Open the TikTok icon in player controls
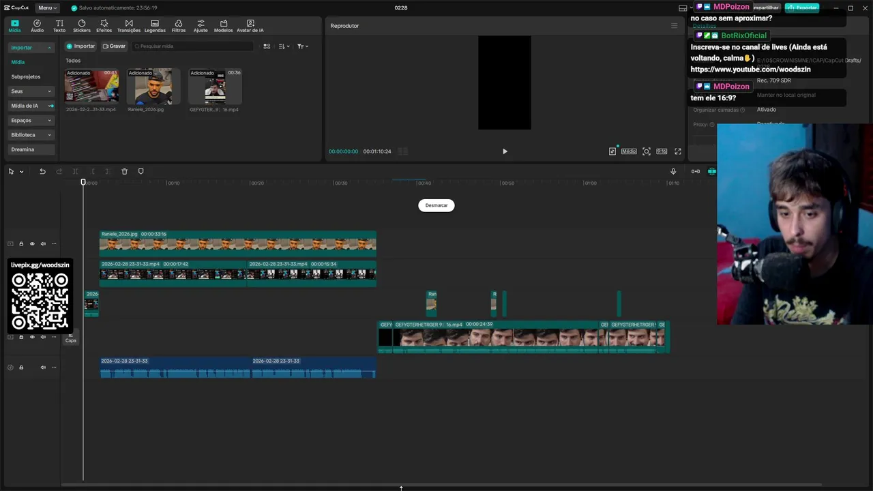This screenshot has height=491, width=873. coord(612,151)
